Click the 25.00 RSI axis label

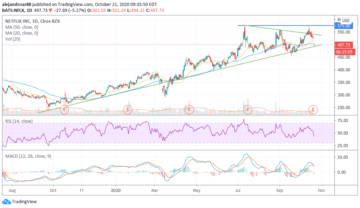coord(342,146)
